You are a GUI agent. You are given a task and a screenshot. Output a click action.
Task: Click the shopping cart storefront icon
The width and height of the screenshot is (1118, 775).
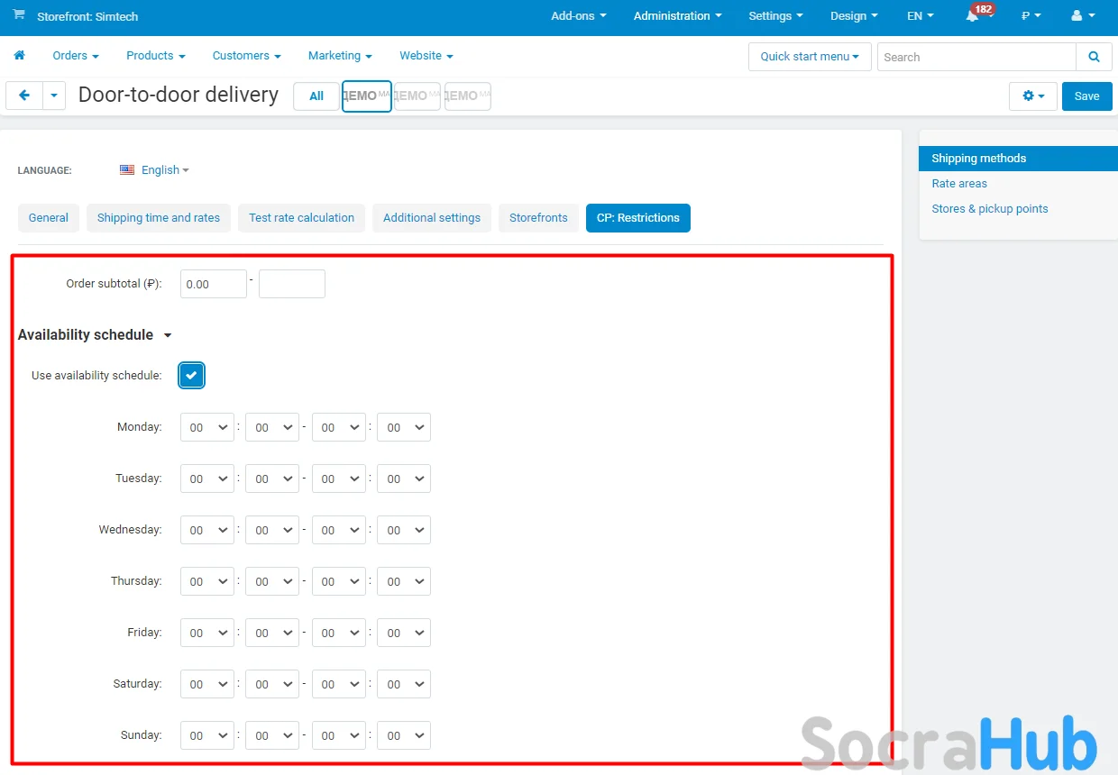point(19,16)
